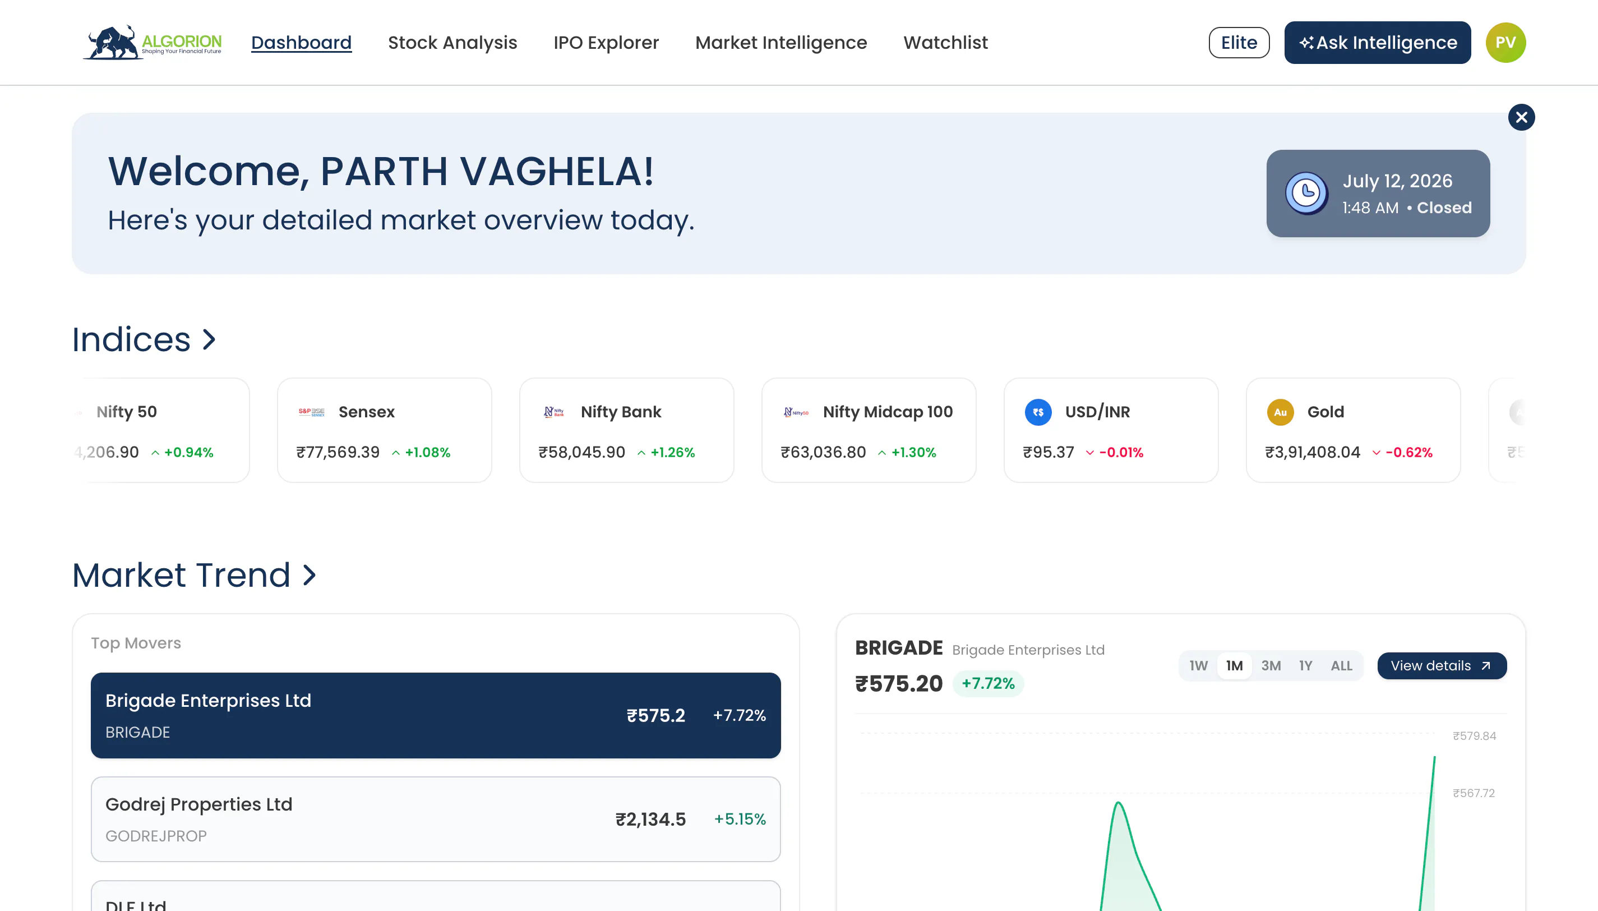This screenshot has width=1598, height=911.
Task: Click the USD/INR currency icon
Action: click(x=1038, y=412)
